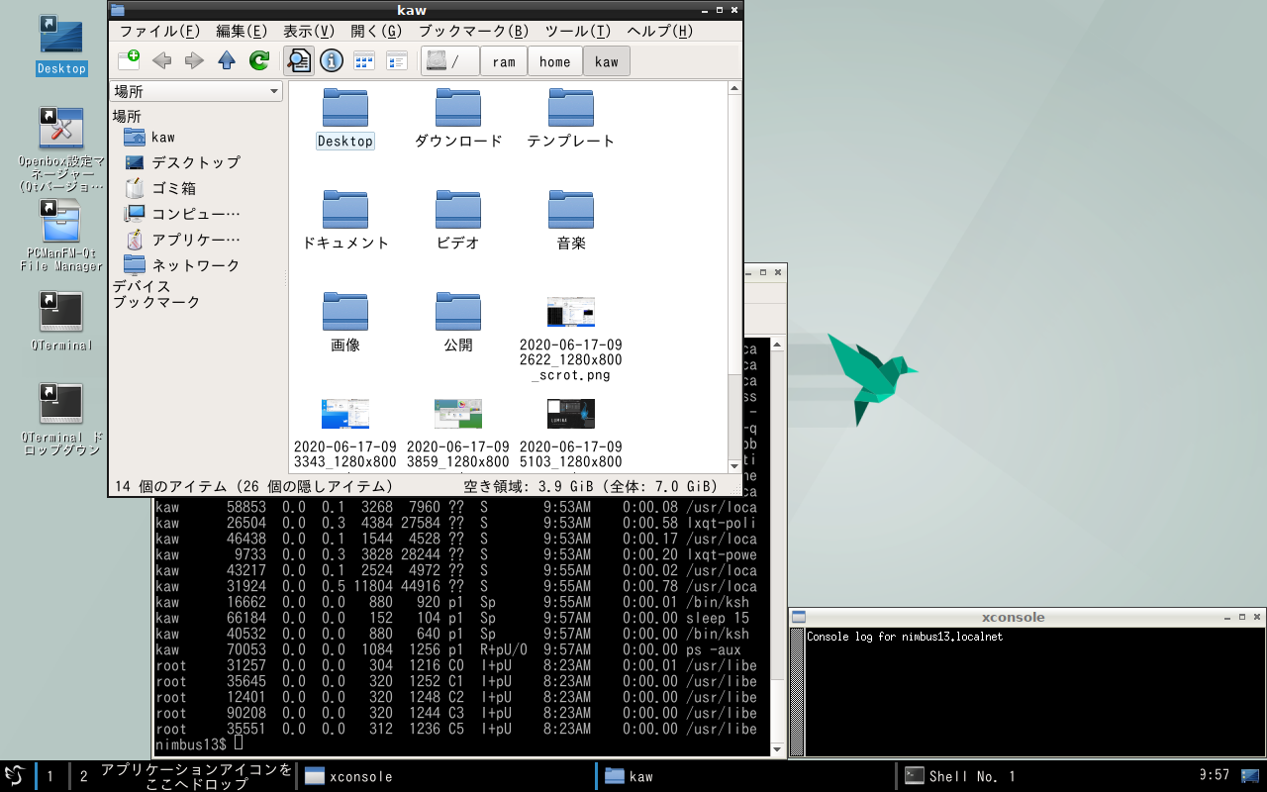Switch to Shell No. 1 in taskbar
Image resolution: width=1267 pixels, height=792 pixels.
coord(970,776)
